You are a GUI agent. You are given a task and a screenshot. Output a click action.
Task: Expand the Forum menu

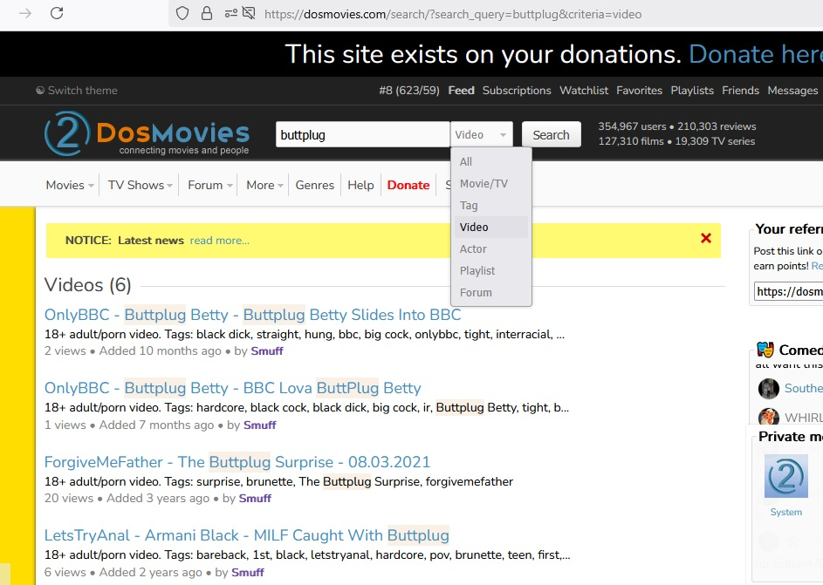[x=210, y=185]
